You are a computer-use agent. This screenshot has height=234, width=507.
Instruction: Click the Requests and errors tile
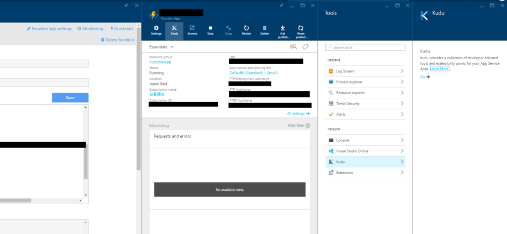(x=230, y=170)
